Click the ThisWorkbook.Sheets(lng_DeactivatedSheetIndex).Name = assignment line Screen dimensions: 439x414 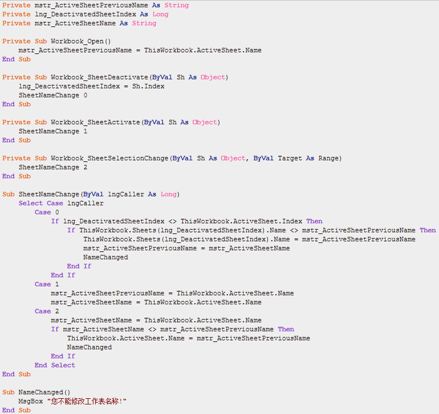point(249,239)
